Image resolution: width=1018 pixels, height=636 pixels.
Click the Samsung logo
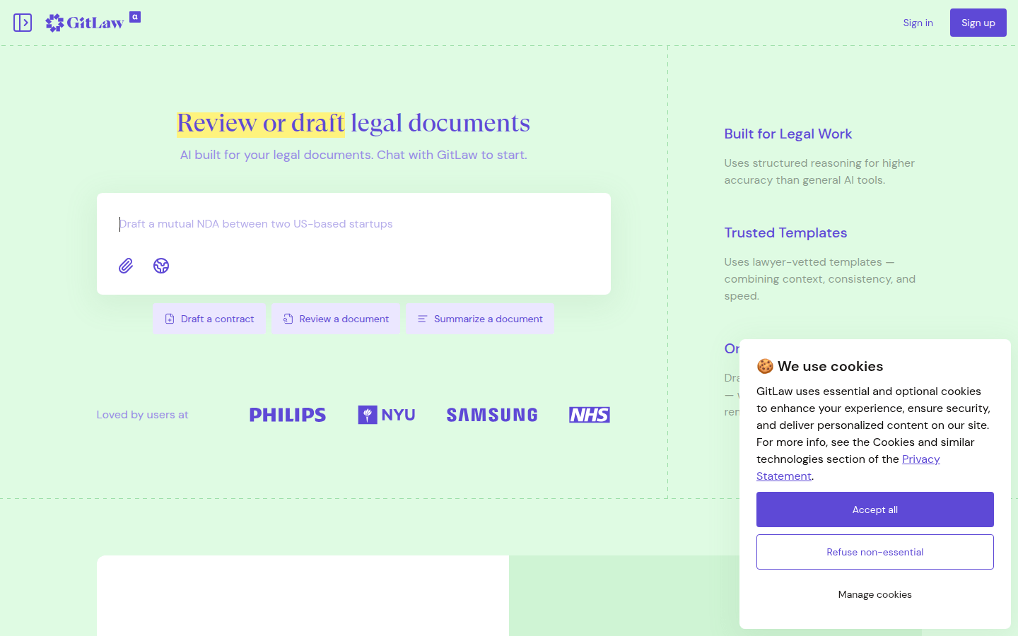pos(492,415)
